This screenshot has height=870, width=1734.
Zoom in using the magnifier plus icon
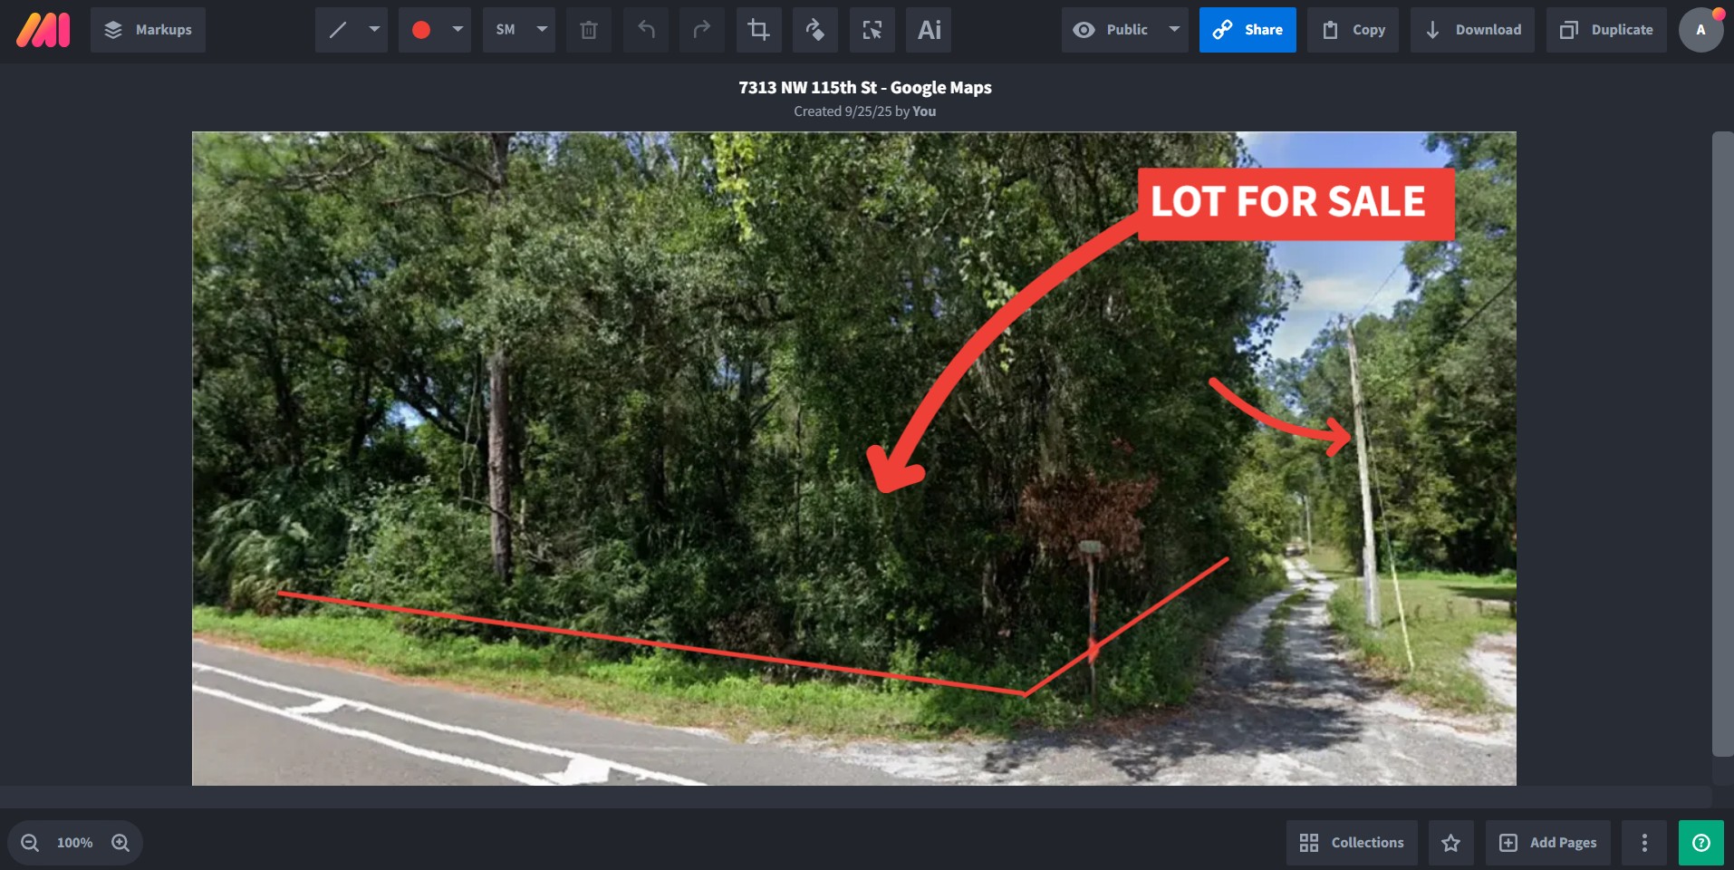(x=120, y=843)
